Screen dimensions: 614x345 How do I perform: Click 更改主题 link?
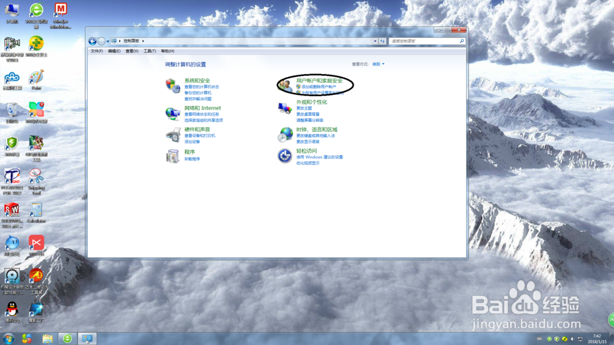point(304,108)
